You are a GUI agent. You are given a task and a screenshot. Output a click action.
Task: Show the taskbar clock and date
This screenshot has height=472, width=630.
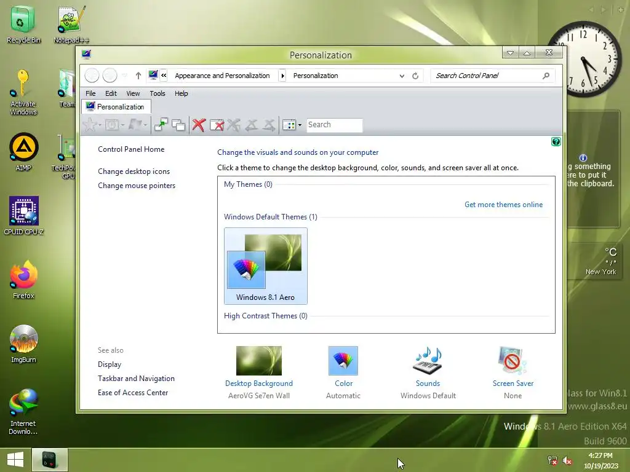[600, 460]
